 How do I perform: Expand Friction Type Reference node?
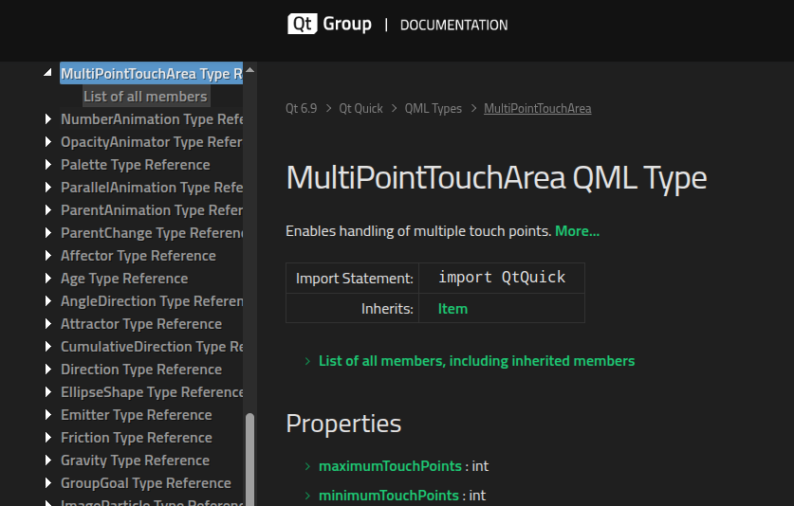pos(48,438)
